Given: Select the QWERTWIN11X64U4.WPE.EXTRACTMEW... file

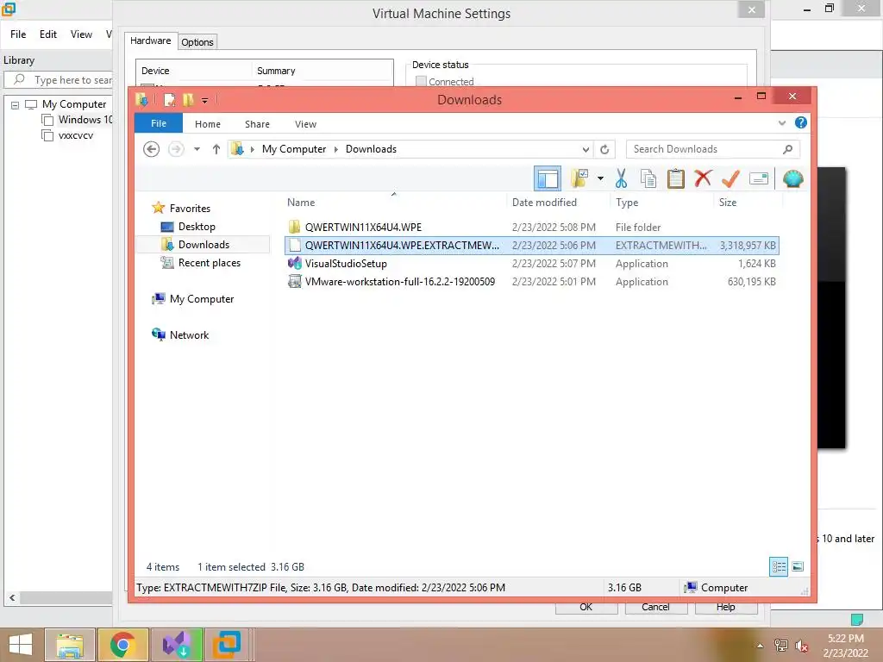Looking at the screenshot, I should pyautogui.click(x=531, y=246).
